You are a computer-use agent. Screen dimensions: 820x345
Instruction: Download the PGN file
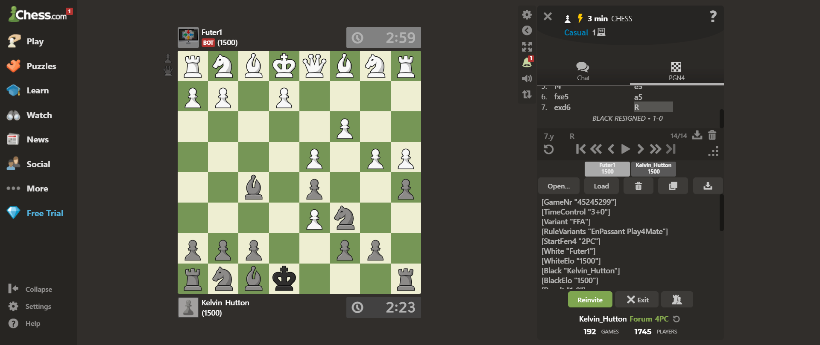[708, 186]
